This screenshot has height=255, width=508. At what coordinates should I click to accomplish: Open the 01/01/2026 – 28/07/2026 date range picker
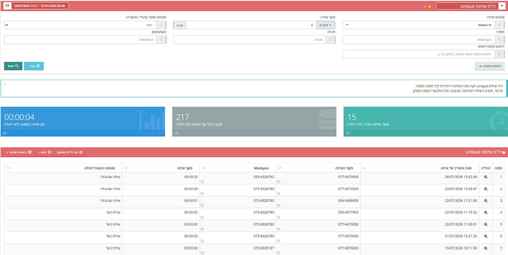tap(39, 6)
